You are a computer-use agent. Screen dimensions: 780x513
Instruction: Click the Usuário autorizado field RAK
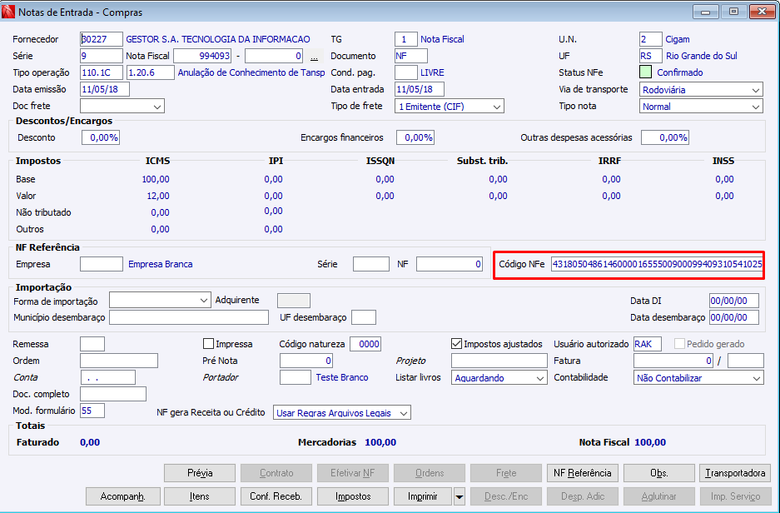click(648, 344)
